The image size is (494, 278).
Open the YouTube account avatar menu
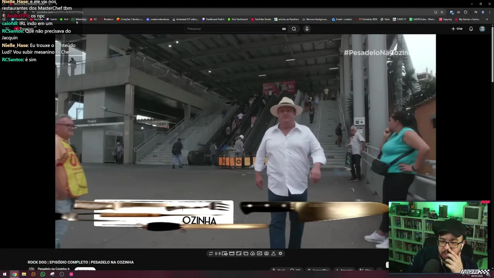[482, 29]
